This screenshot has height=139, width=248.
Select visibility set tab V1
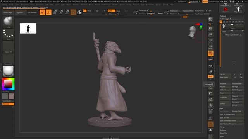[x=221, y=22]
